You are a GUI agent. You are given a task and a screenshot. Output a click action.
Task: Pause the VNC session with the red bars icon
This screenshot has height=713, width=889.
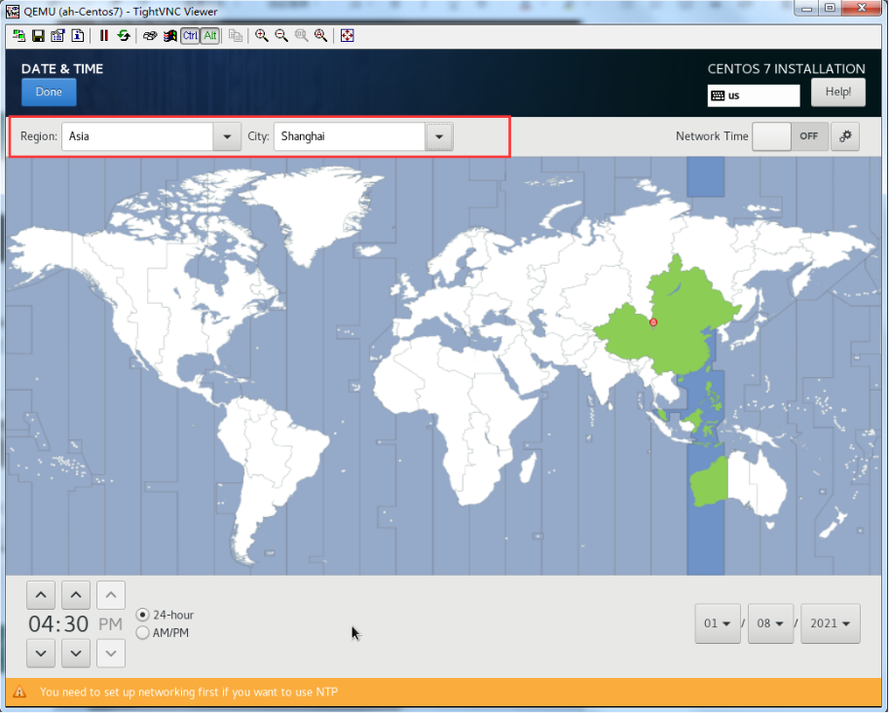point(104,36)
